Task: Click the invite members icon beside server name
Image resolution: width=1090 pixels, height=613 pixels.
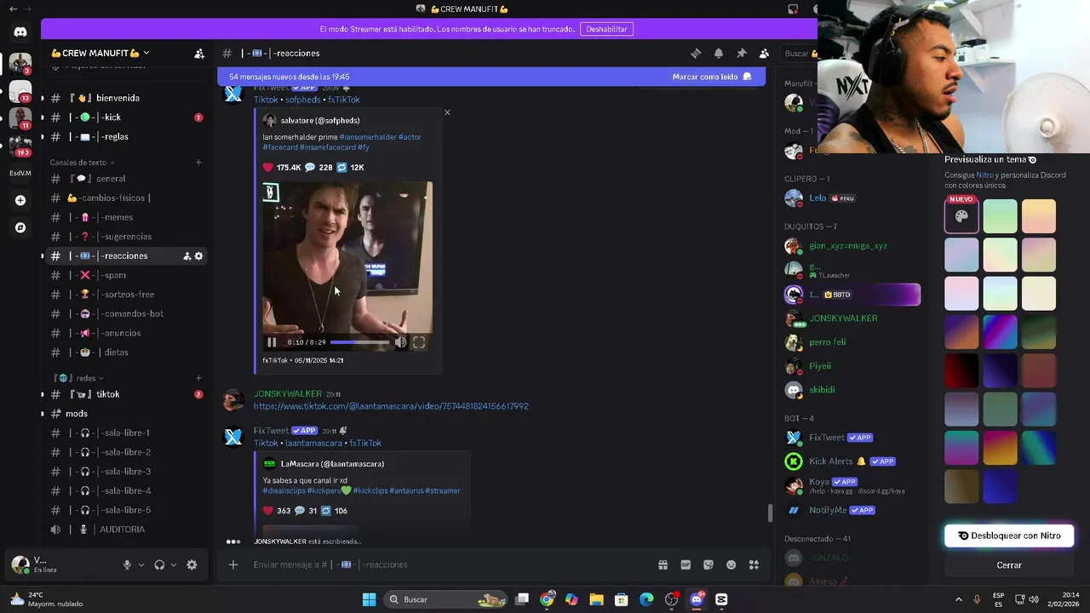Action: pyautogui.click(x=199, y=54)
